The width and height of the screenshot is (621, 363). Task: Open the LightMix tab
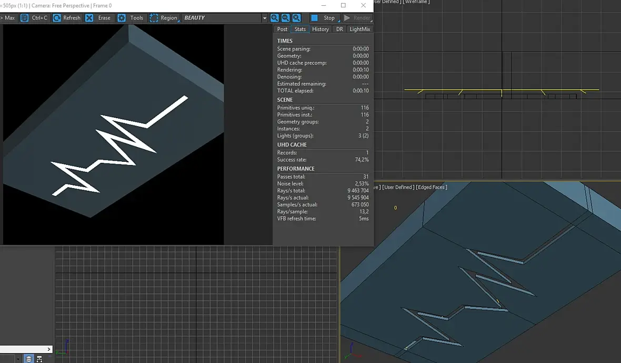[x=359, y=29]
